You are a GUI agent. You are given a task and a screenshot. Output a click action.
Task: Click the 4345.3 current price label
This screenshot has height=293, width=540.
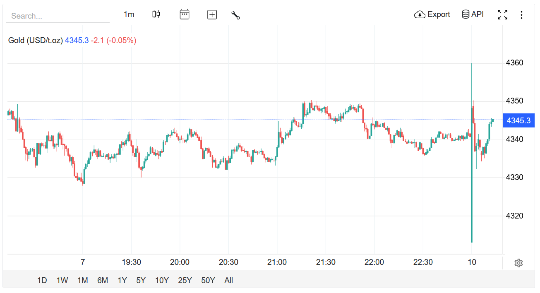tap(518, 120)
